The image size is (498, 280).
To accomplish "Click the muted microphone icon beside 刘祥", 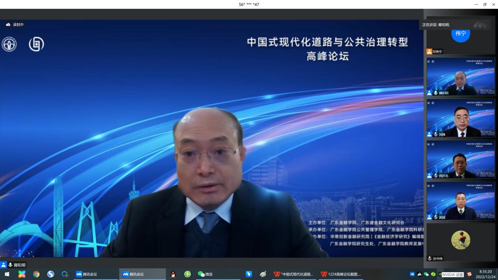I will pyautogui.click(x=436, y=134).
